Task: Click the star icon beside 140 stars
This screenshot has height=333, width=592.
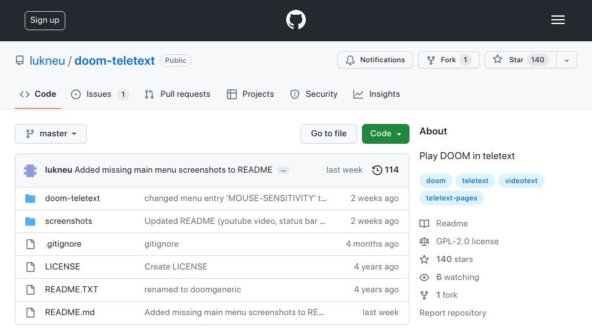Action: (x=424, y=260)
